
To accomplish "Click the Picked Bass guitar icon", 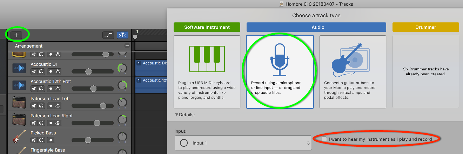I will (x=19, y=136).
